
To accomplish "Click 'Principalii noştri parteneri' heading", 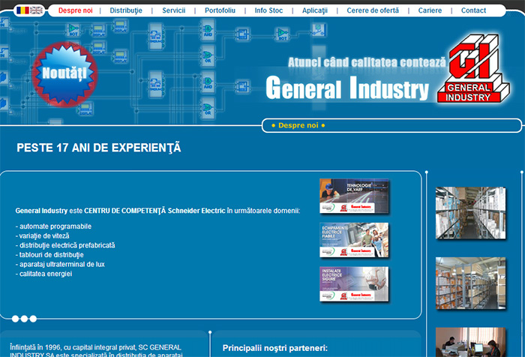I will [275, 348].
